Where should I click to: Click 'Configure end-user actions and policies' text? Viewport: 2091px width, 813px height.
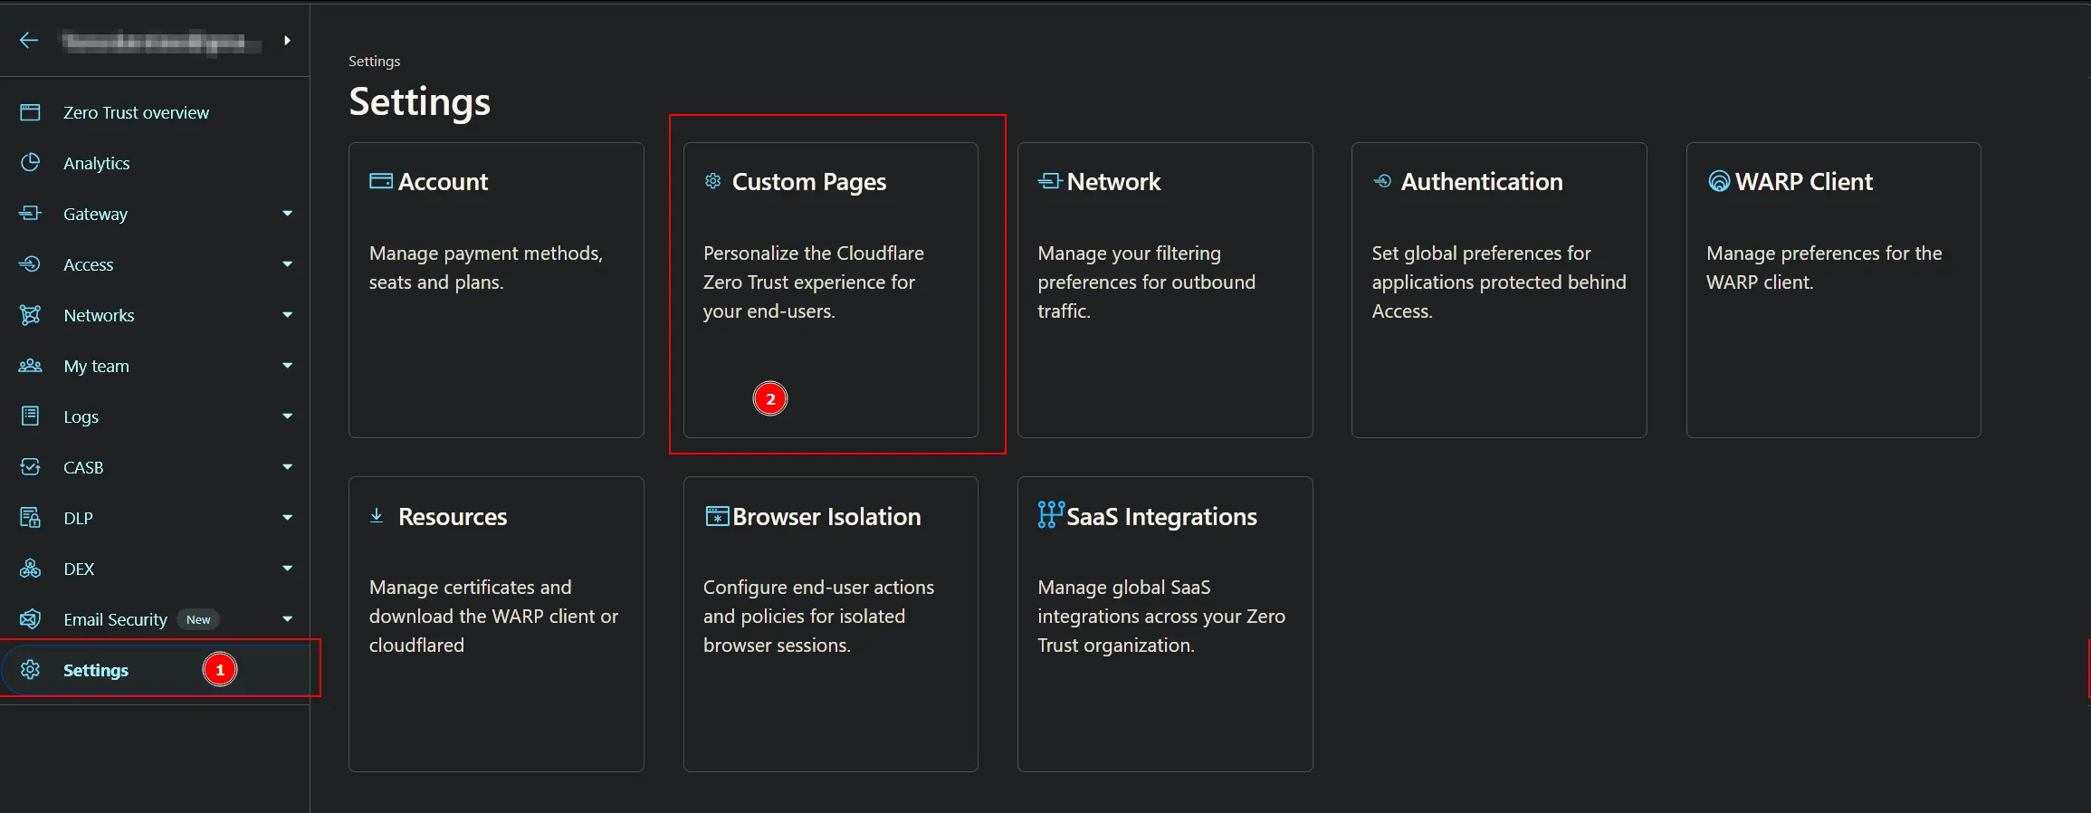[818, 617]
